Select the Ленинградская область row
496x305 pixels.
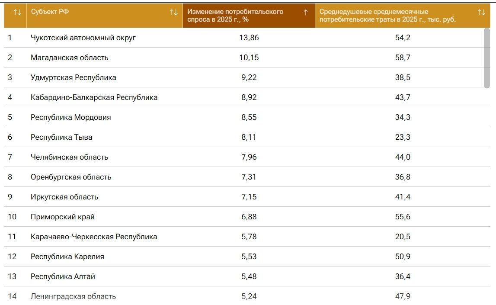pyautogui.click(x=73, y=296)
